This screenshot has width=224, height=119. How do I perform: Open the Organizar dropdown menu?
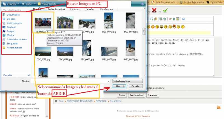click(x=11, y=4)
